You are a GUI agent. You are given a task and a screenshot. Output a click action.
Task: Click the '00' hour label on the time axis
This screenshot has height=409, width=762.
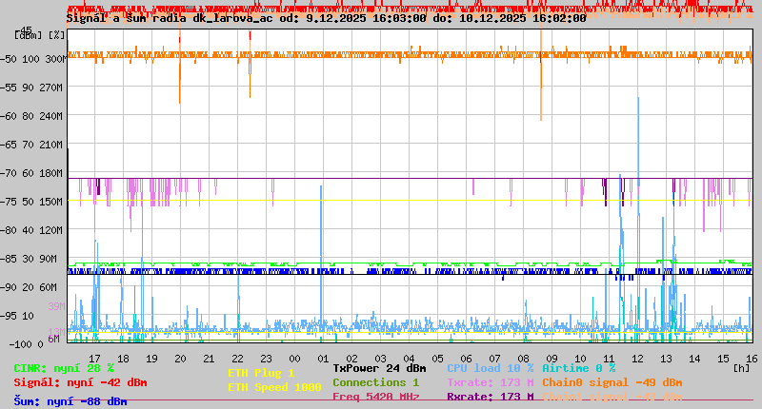pyautogui.click(x=295, y=359)
